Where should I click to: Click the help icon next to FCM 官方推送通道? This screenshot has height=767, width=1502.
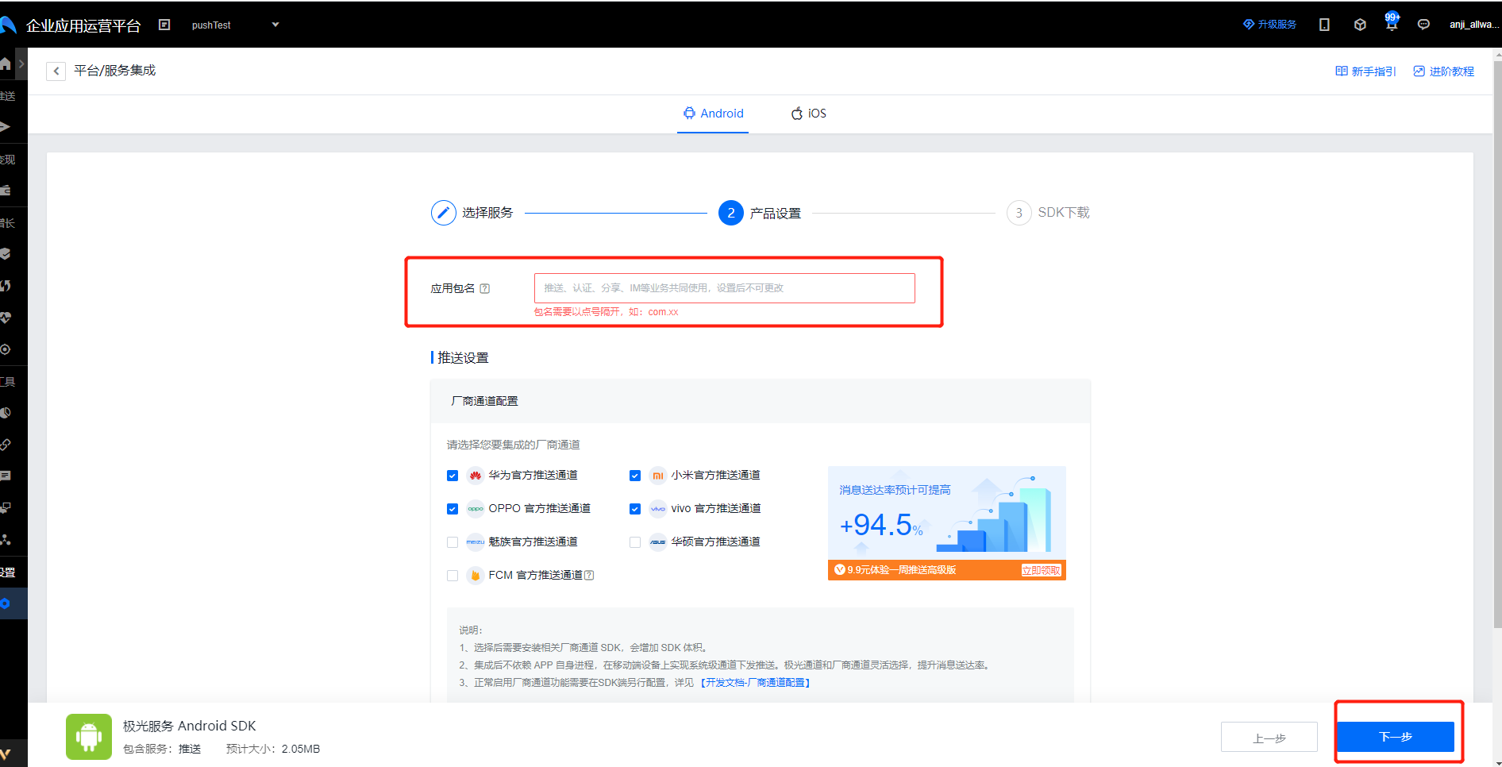click(x=589, y=576)
